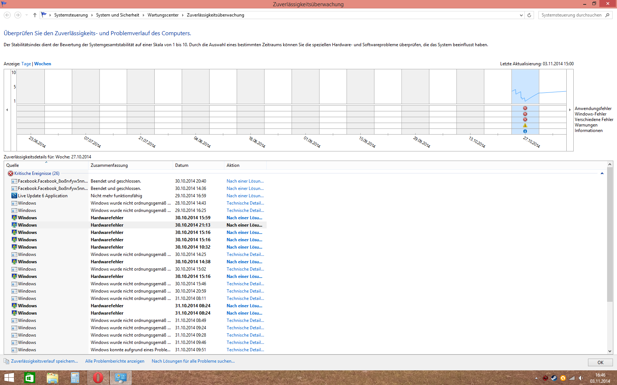The image size is (617, 385).
Task: Click the event list's scroll-up arrow
Action: click(x=610, y=164)
